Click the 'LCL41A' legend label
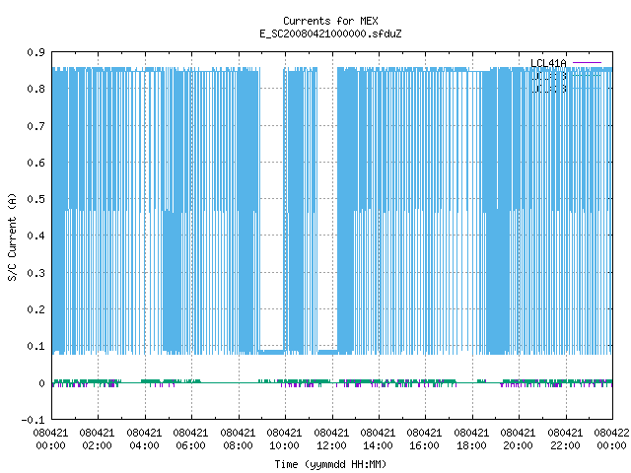The width and height of the screenshot is (631, 473). click(x=548, y=63)
